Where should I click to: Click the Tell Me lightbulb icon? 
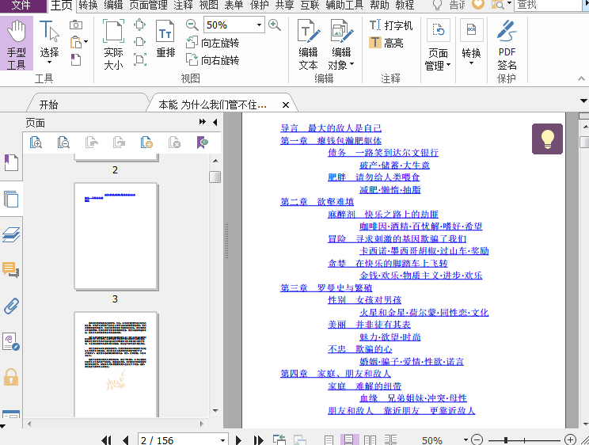437,5
